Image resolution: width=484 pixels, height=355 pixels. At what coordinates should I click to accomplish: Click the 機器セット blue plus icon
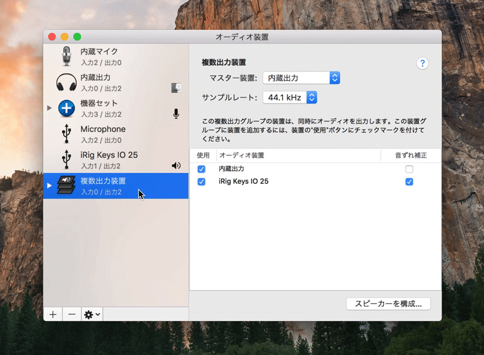(66, 109)
